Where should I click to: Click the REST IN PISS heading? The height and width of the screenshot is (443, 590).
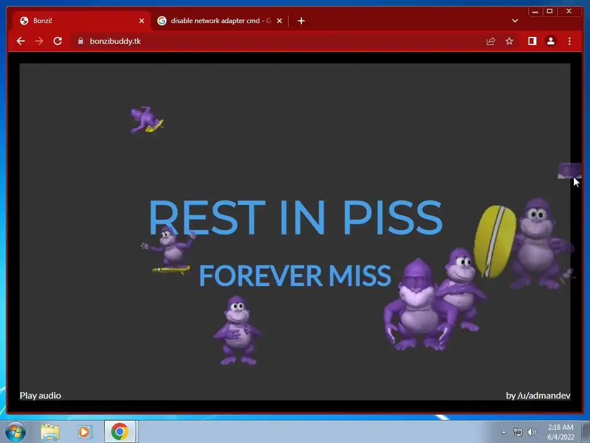coord(296,217)
